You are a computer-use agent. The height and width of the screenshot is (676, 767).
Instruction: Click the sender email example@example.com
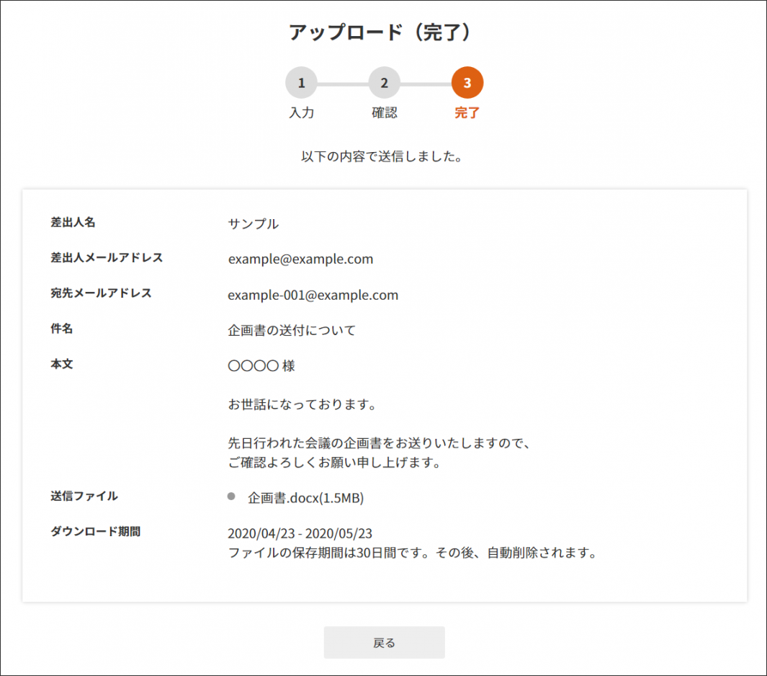[300, 259]
